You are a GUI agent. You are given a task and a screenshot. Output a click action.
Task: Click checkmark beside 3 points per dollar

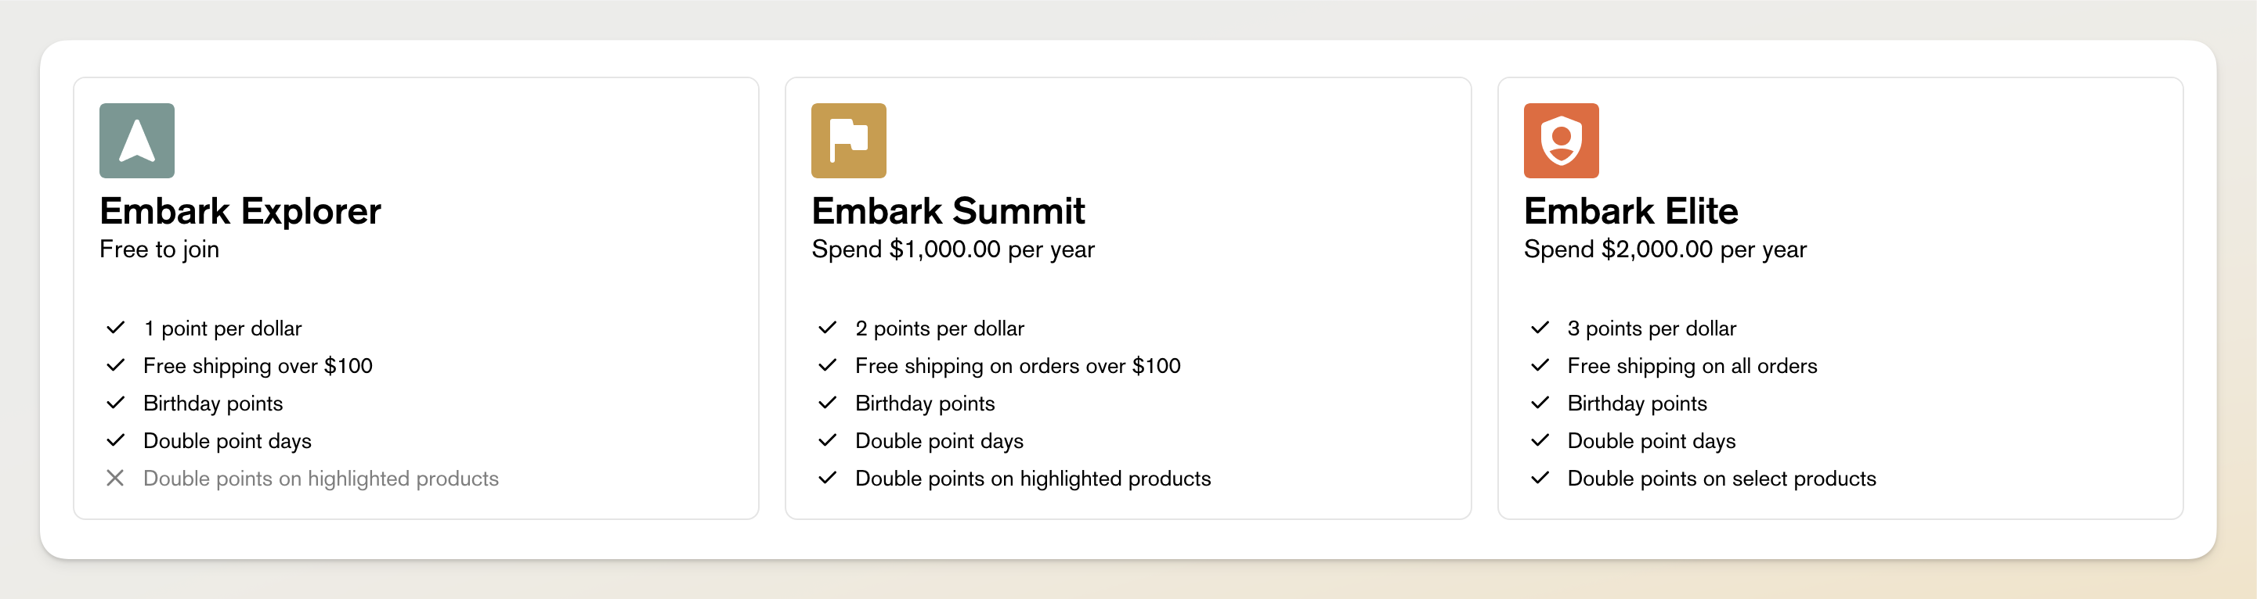point(1540,328)
